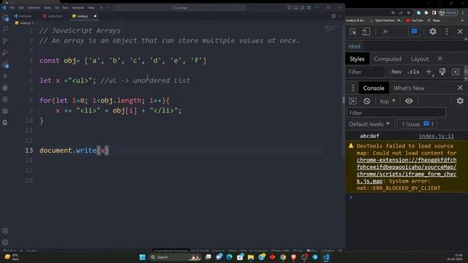The width and height of the screenshot is (468, 263).
Task: Open DevTools settings gear
Action: coord(433,31)
